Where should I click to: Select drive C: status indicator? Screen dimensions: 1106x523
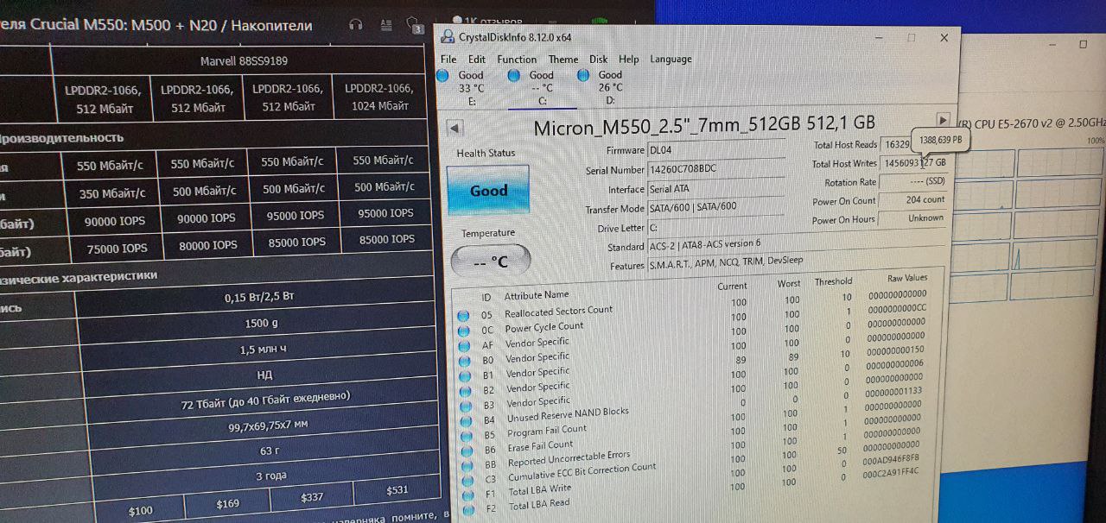pyautogui.click(x=515, y=75)
